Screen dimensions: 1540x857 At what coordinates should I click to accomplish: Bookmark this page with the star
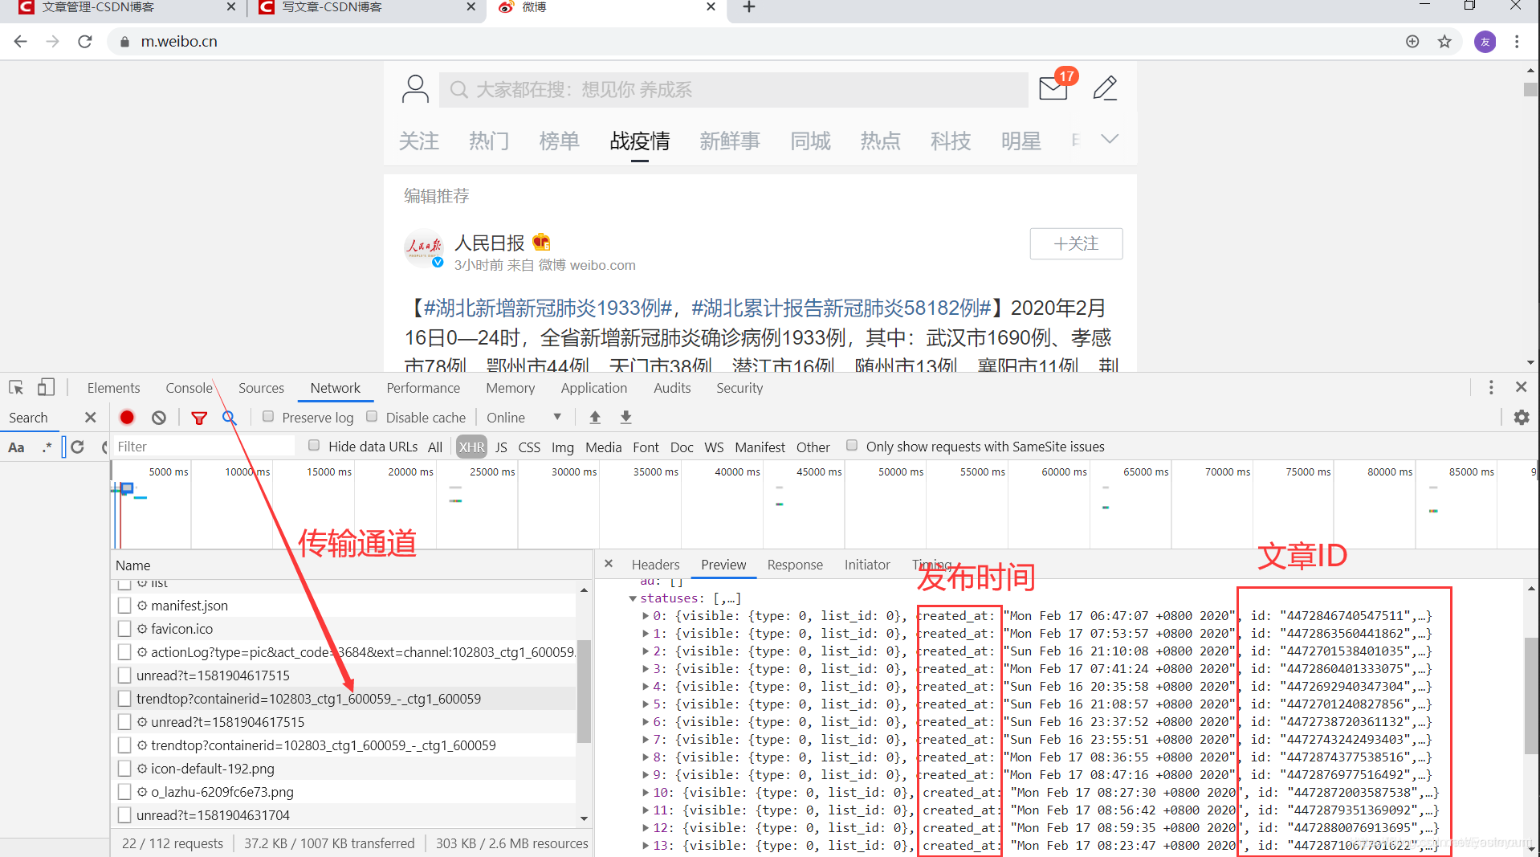[1444, 42]
